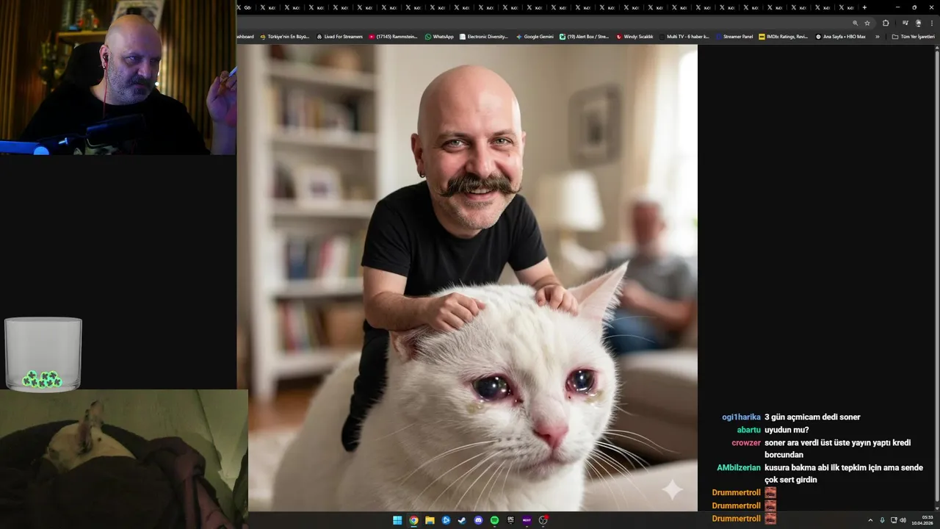Image resolution: width=940 pixels, height=529 pixels.
Task: Bookmark this page with the star icon
Action: tap(867, 23)
